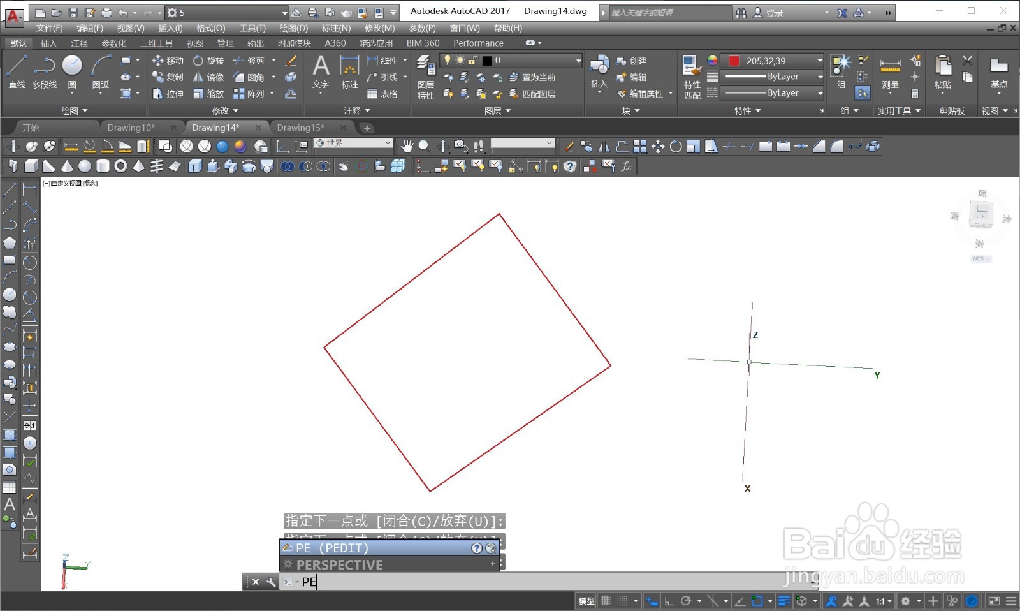Open Layer Properties (图层特性)
This screenshot has height=611, width=1020.
tap(426, 77)
